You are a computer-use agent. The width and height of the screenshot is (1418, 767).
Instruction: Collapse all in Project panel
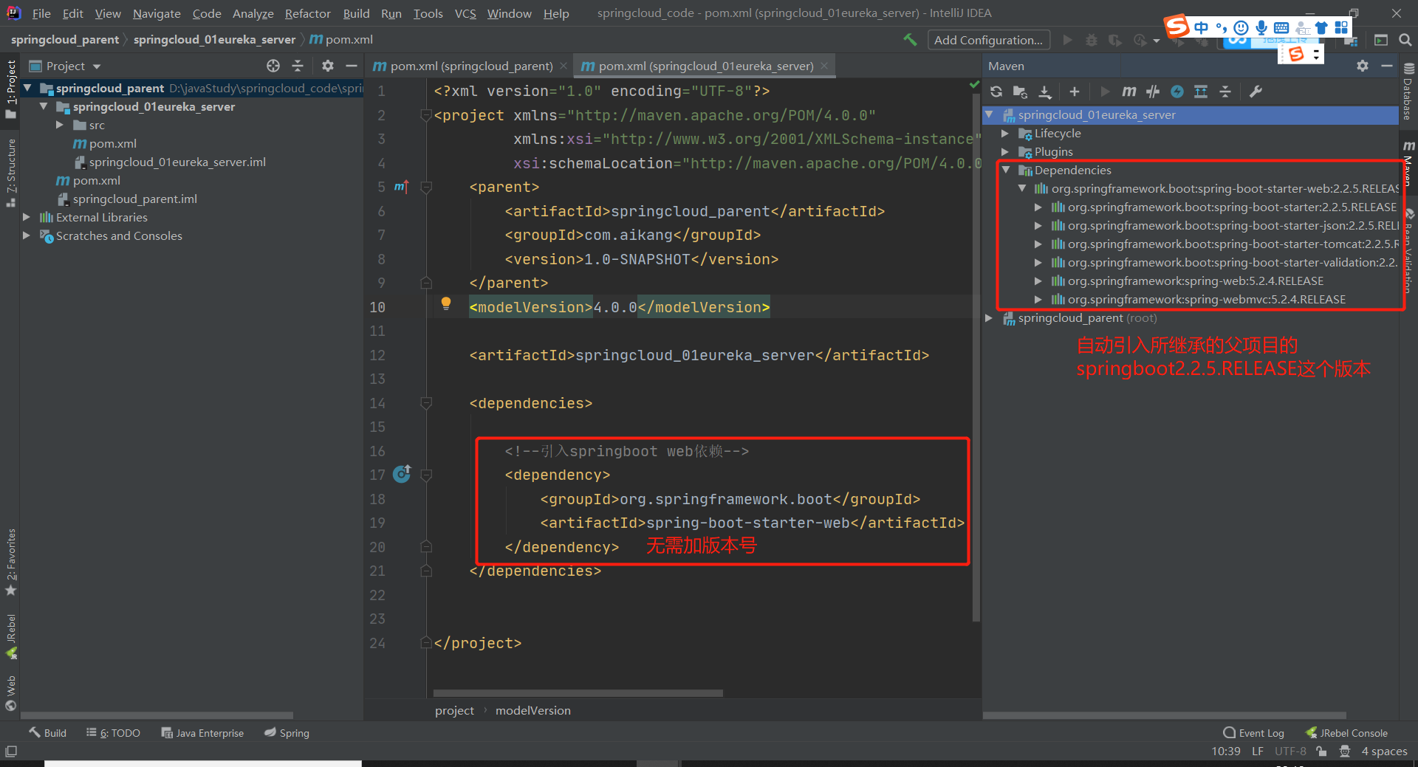click(298, 66)
